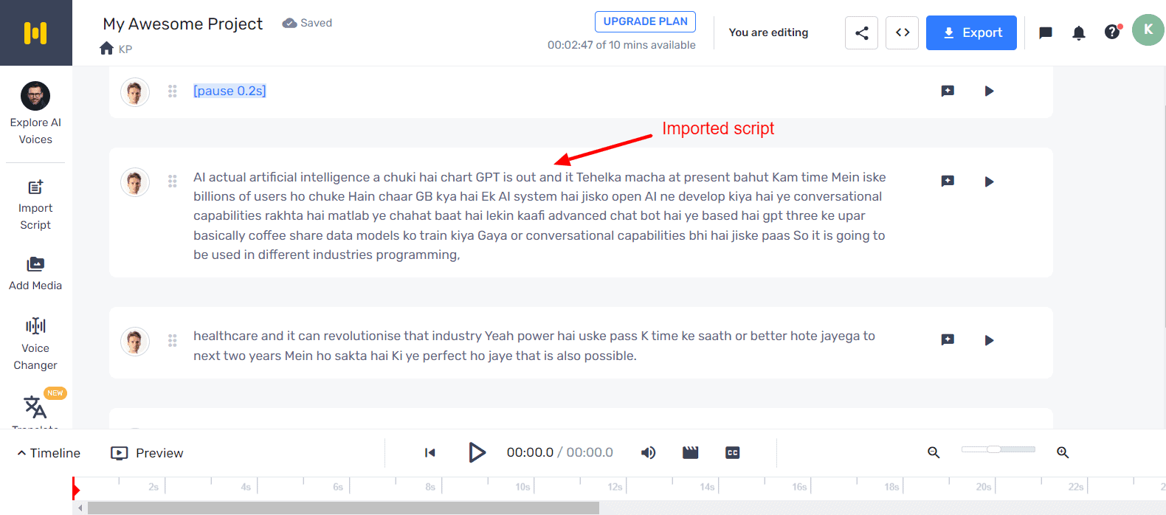Viewport: 1166px width, 515px height.
Task: Open the help question mark icon
Action: (1112, 32)
